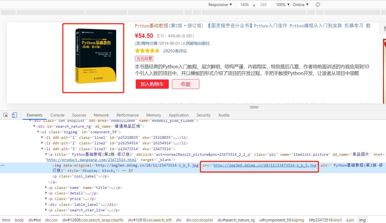Expand the div class lable_label node

[46, 204]
